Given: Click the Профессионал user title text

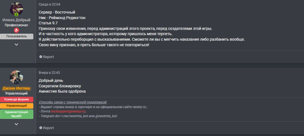Looking at the screenshot, I should (16, 25).
